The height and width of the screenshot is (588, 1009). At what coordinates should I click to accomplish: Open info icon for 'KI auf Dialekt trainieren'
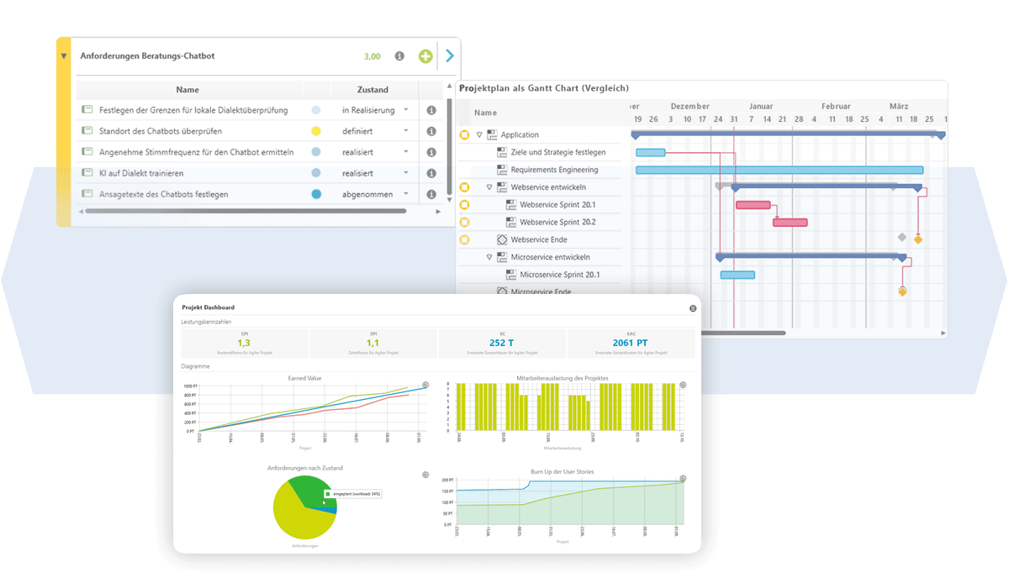[x=431, y=173]
